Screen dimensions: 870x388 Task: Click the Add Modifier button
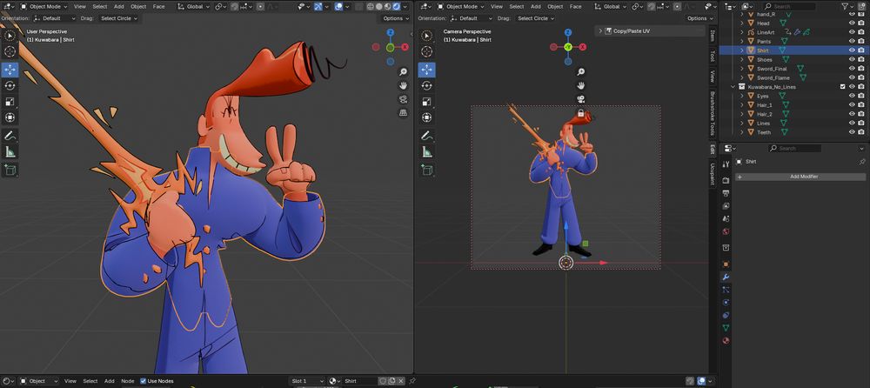point(800,177)
